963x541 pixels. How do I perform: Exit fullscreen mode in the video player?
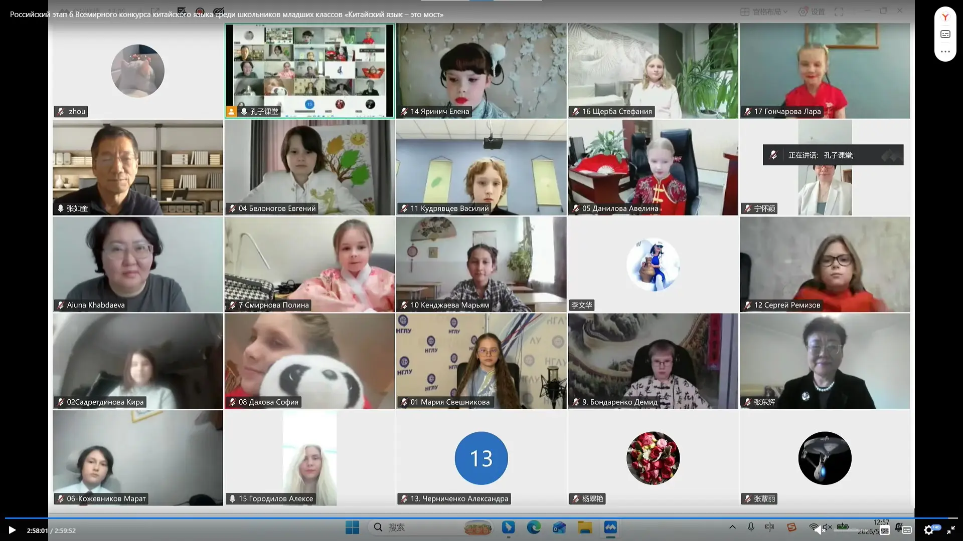pos(950,530)
